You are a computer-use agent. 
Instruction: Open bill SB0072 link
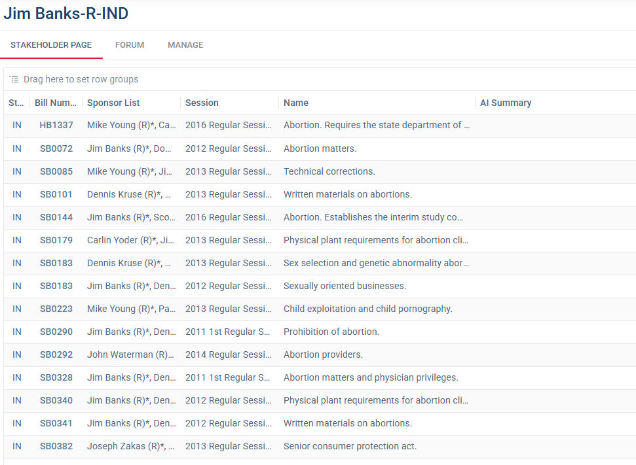pyautogui.click(x=56, y=148)
